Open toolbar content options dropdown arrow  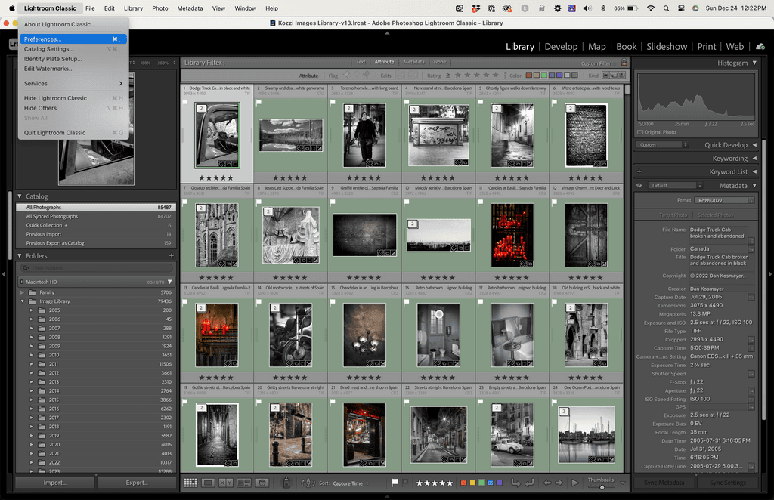tap(623, 483)
